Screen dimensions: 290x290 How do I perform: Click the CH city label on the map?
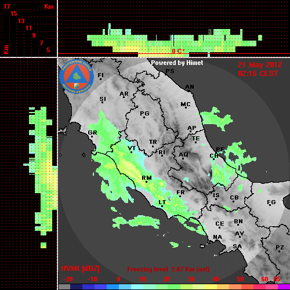pyautogui.click(x=214, y=155)
